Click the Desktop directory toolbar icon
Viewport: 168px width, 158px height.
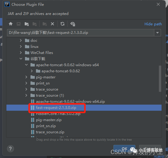coord(19,24)
